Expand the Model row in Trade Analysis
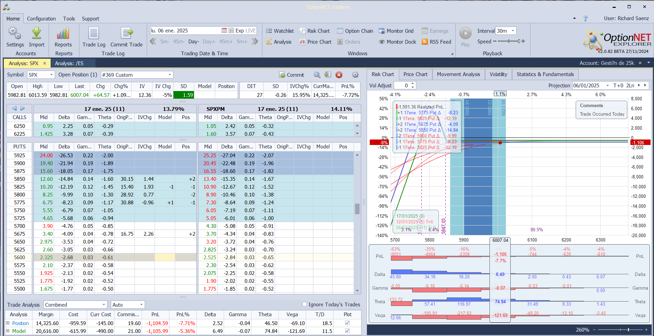The image size is (654, 336). 8,331
